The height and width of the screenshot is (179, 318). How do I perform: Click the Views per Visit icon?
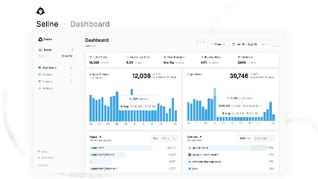pyautogui.click(x=128, y=57)
